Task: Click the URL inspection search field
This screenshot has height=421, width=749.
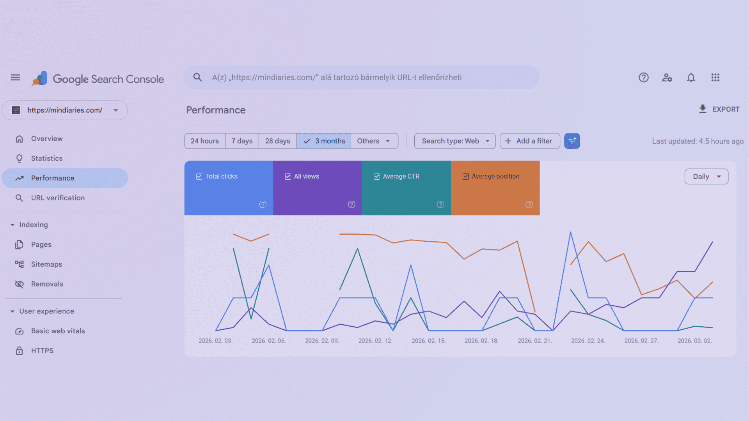Action: point(362,78)
